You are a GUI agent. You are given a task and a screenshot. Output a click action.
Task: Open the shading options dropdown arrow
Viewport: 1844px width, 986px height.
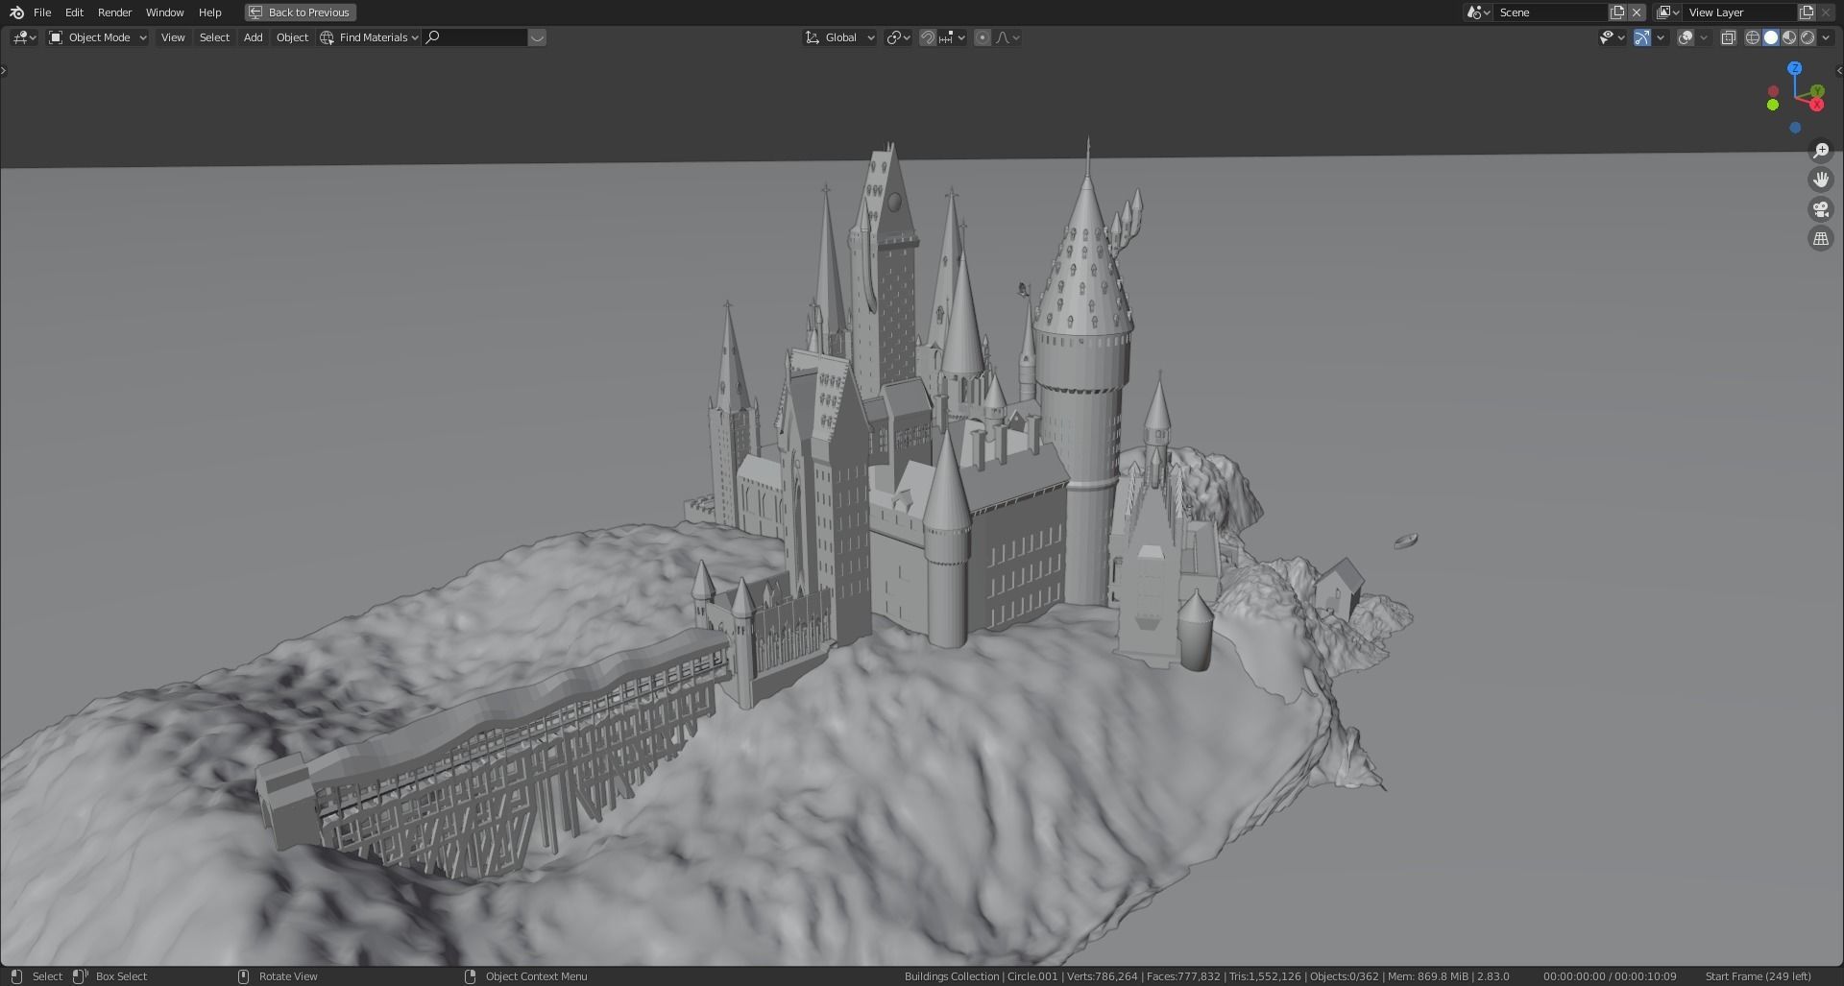pos(1826,37)
